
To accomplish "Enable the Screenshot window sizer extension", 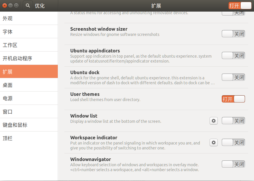I will (x=233, y=34).
